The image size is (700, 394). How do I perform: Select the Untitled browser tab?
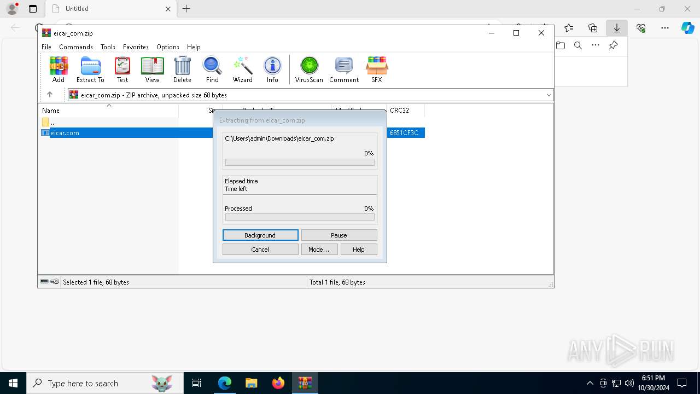[111, 9]
